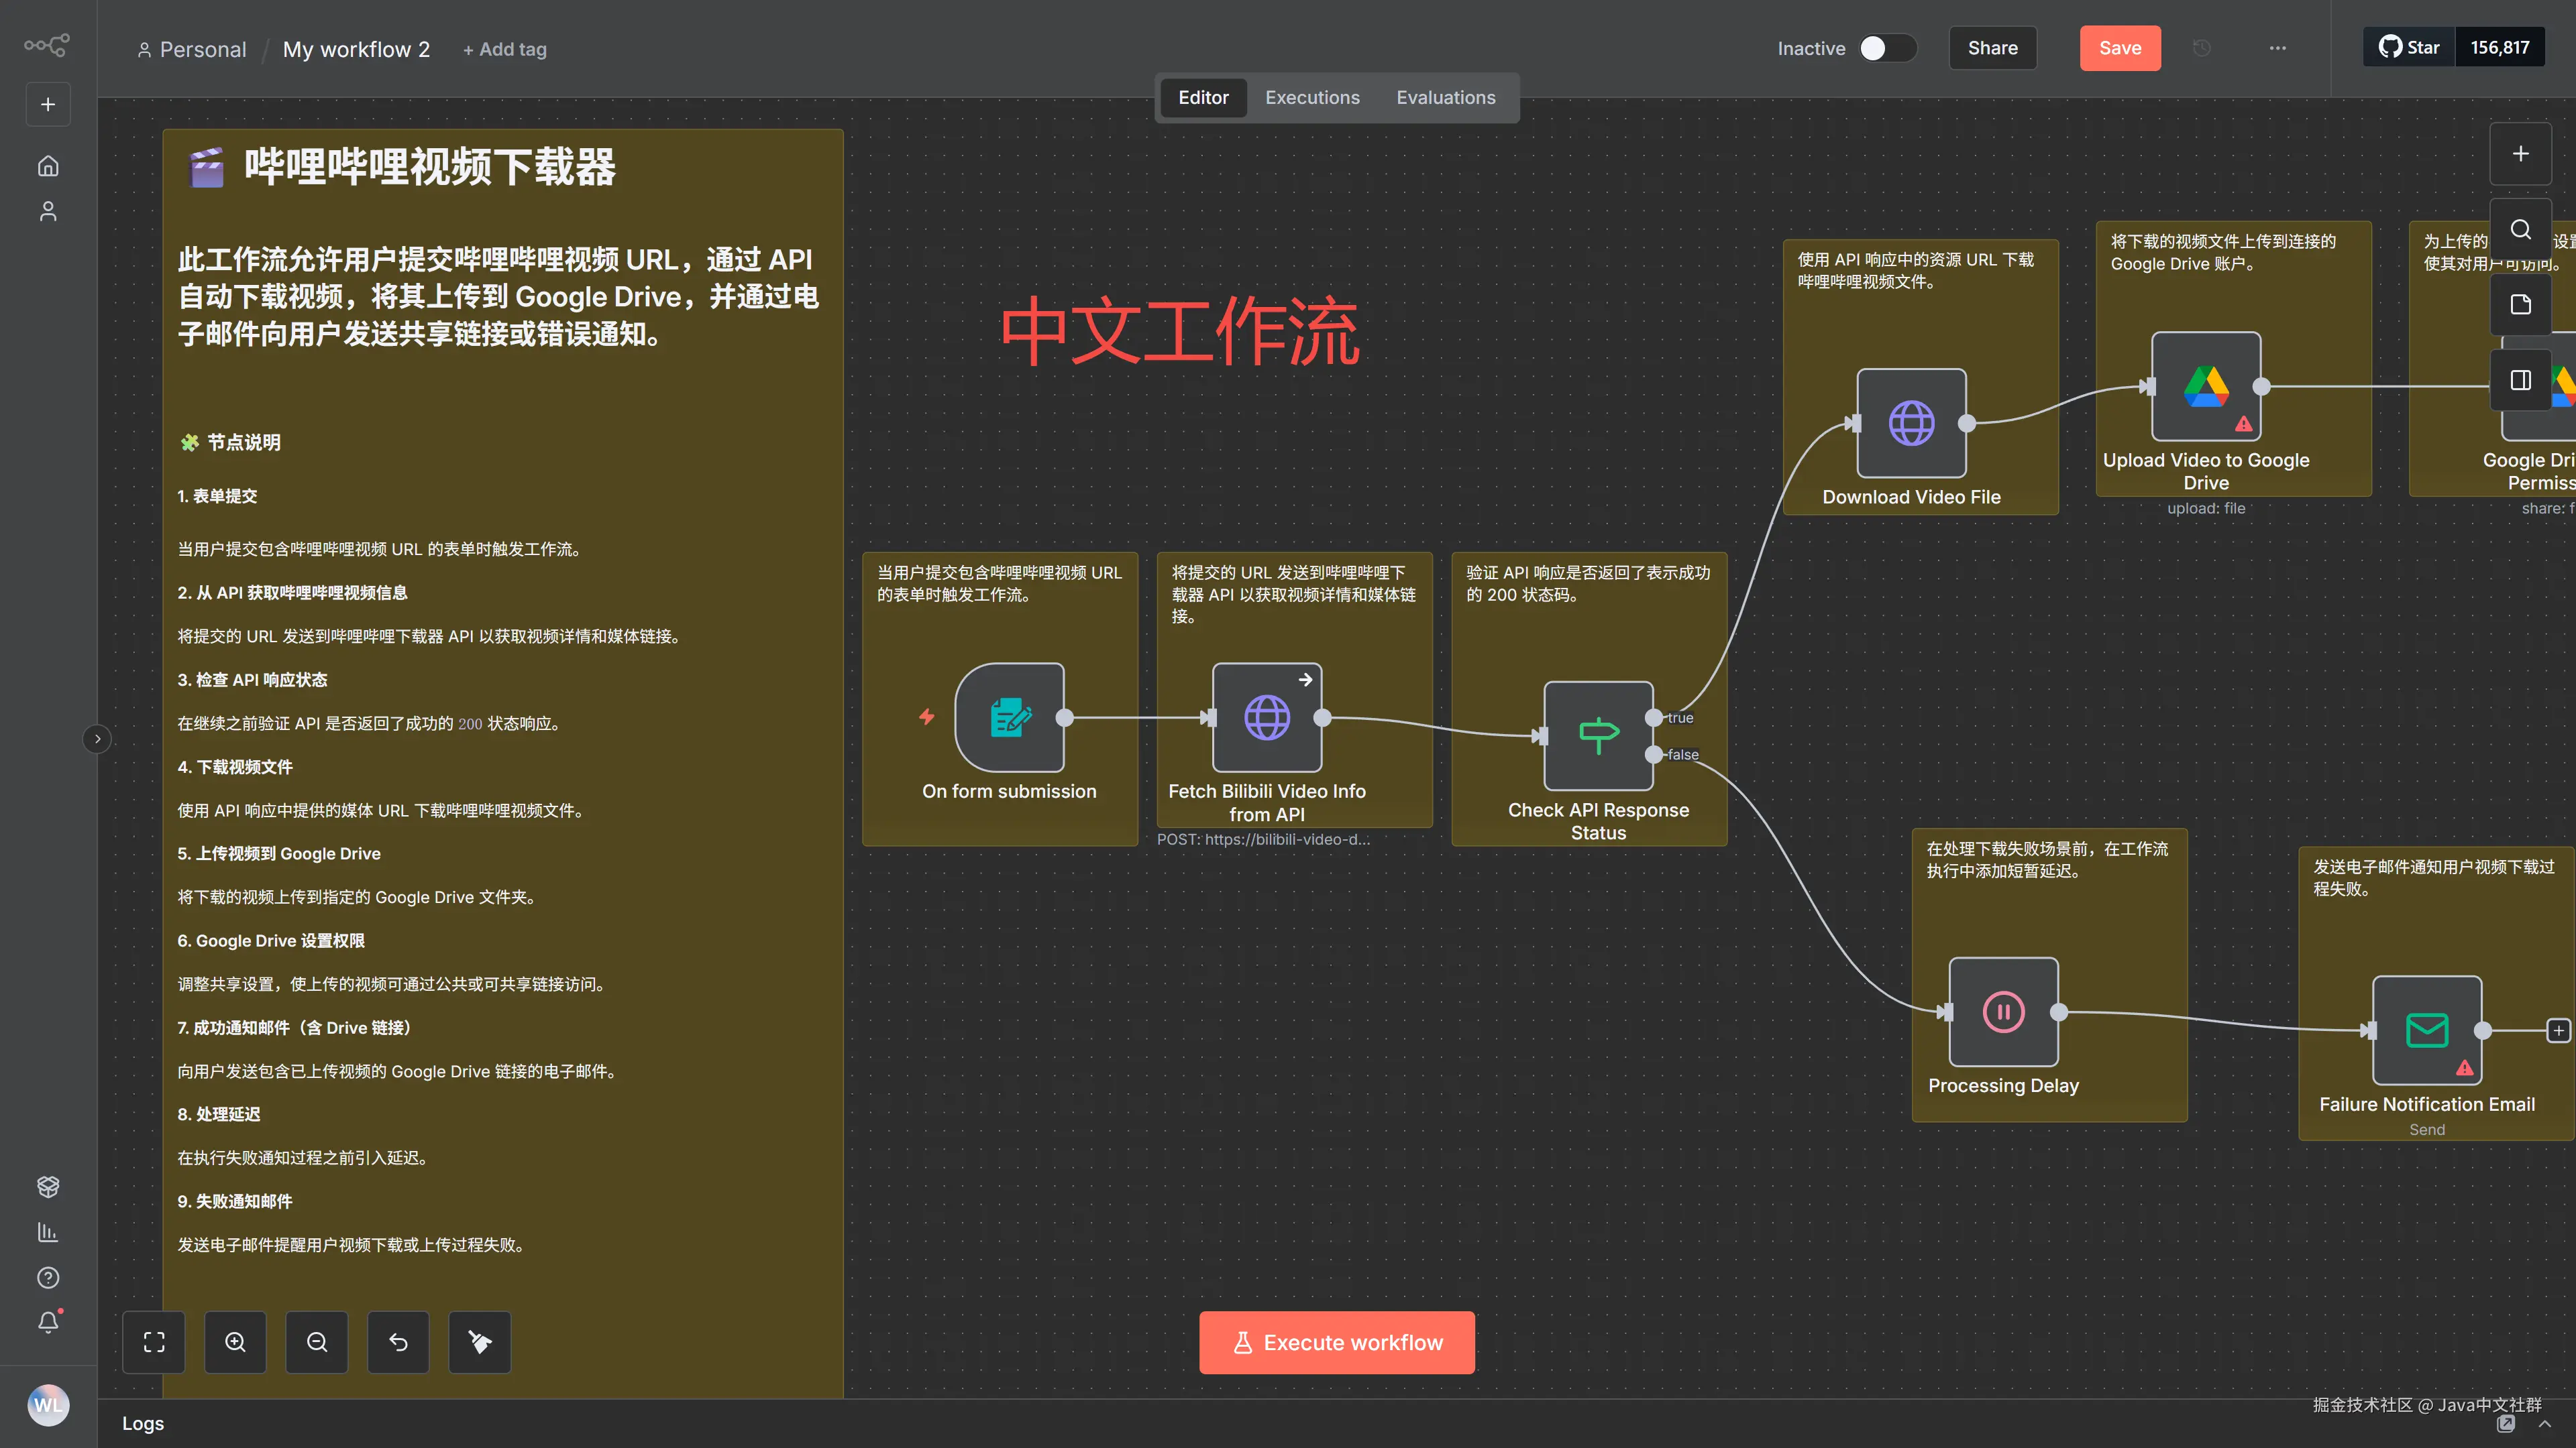Select the Processing Delay node
This screenshot has height=1448, width=2576.
(2003, 1012)
